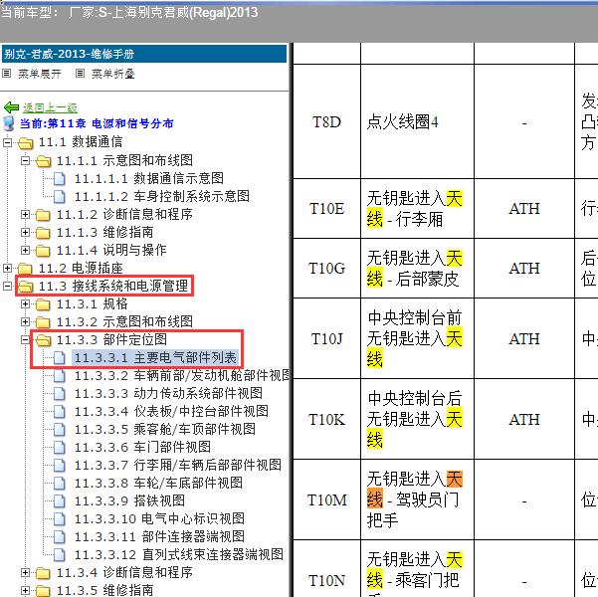Open 11.3.3.8 车轮/车底部件视图
The image size is (598, 597).
click(158, 484)
